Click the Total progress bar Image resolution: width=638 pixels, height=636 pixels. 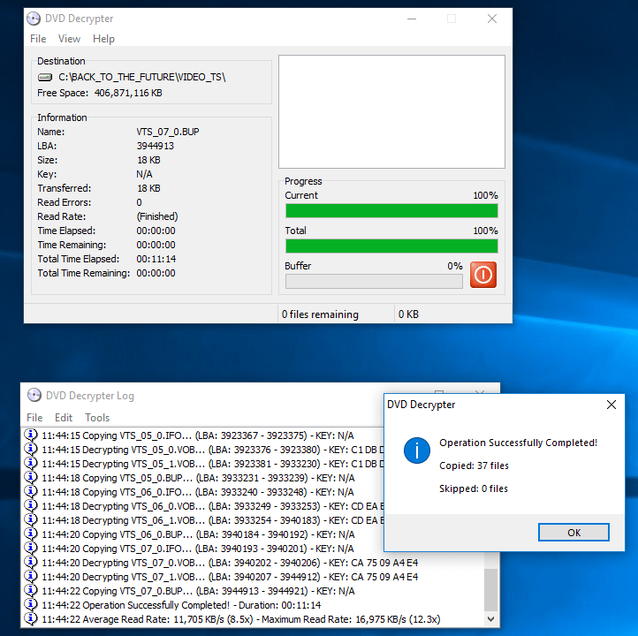coord(391,246)
